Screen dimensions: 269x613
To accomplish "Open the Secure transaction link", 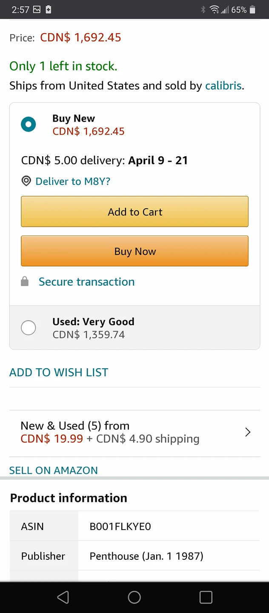I will coord(86,282).
